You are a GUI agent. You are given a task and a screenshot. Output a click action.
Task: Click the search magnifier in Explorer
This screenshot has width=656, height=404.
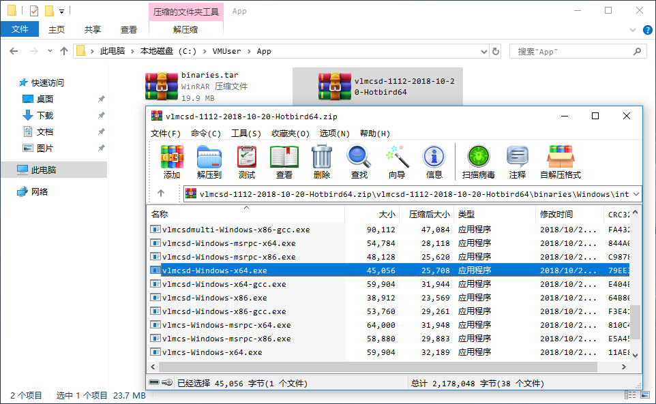tap(637, 51)
